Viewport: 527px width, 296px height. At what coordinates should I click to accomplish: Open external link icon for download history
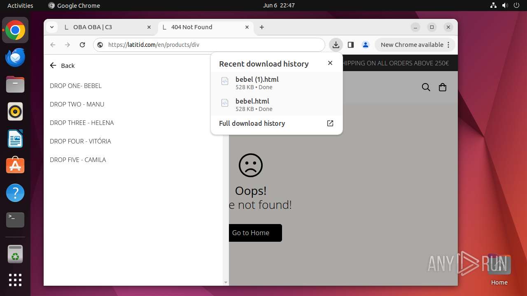330,123
